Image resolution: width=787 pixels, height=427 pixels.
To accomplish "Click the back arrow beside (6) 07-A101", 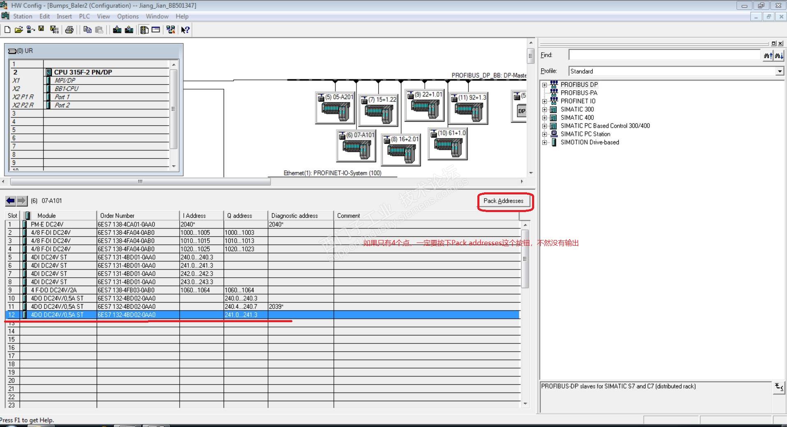I will tap(11, 201).
